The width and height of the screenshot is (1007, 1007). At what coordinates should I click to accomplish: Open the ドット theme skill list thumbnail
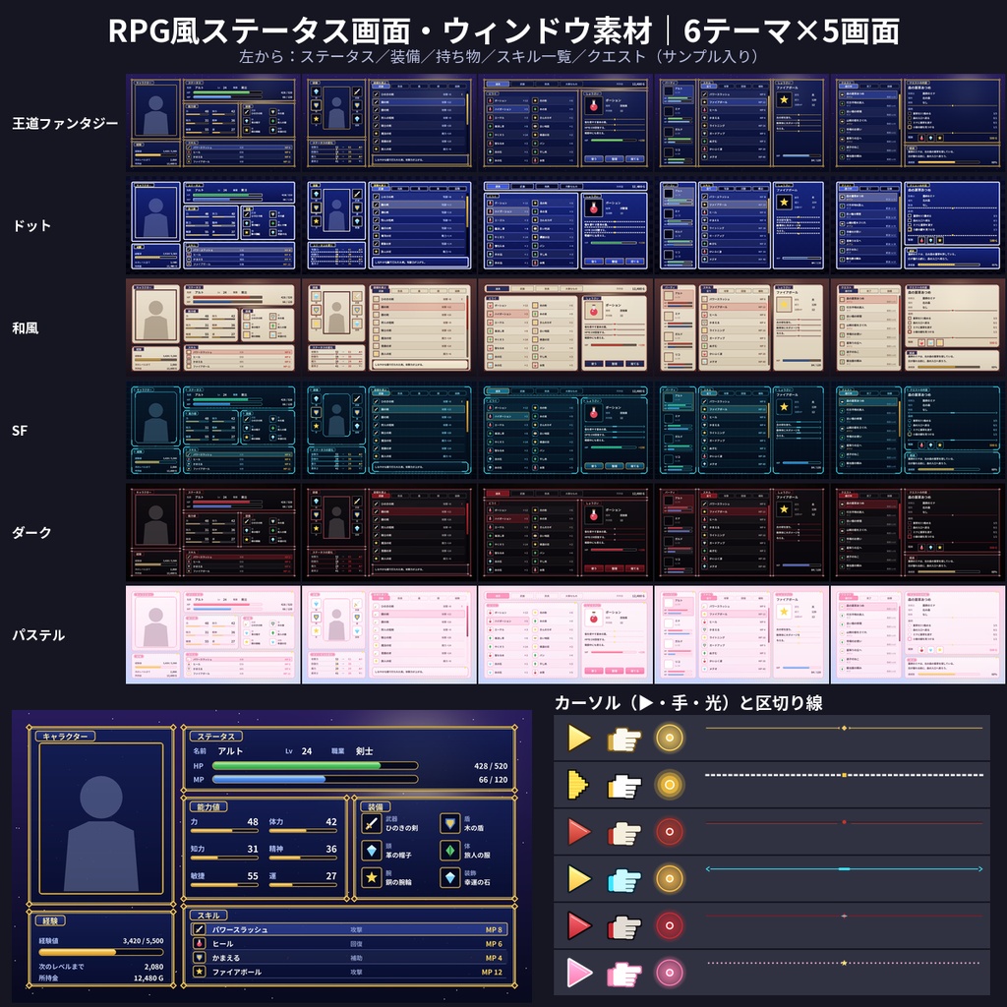click(x=741, y=225)
